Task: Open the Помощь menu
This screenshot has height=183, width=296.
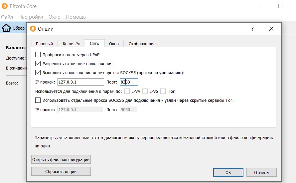Action: click(x=76, y=17)
